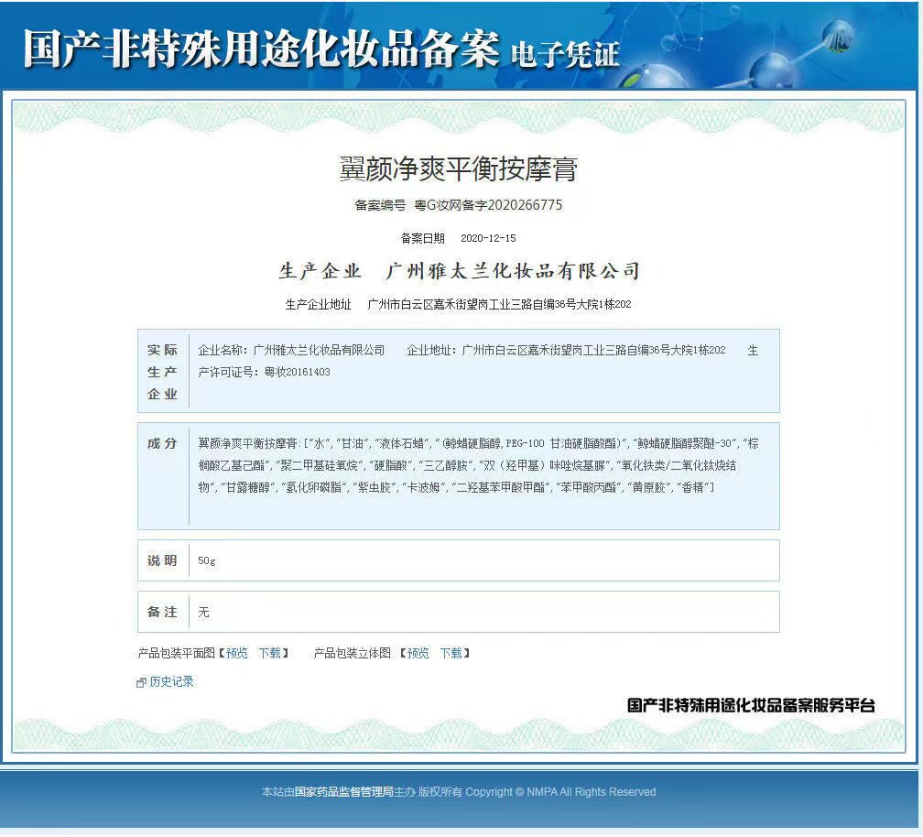Select the product title 翼颜净爽平衡按摩膏
The image size is (923, 837).
458,168
